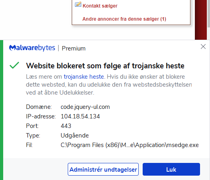Open the Kontakt sælger link

pyautogui.click(x=100, y=6)
